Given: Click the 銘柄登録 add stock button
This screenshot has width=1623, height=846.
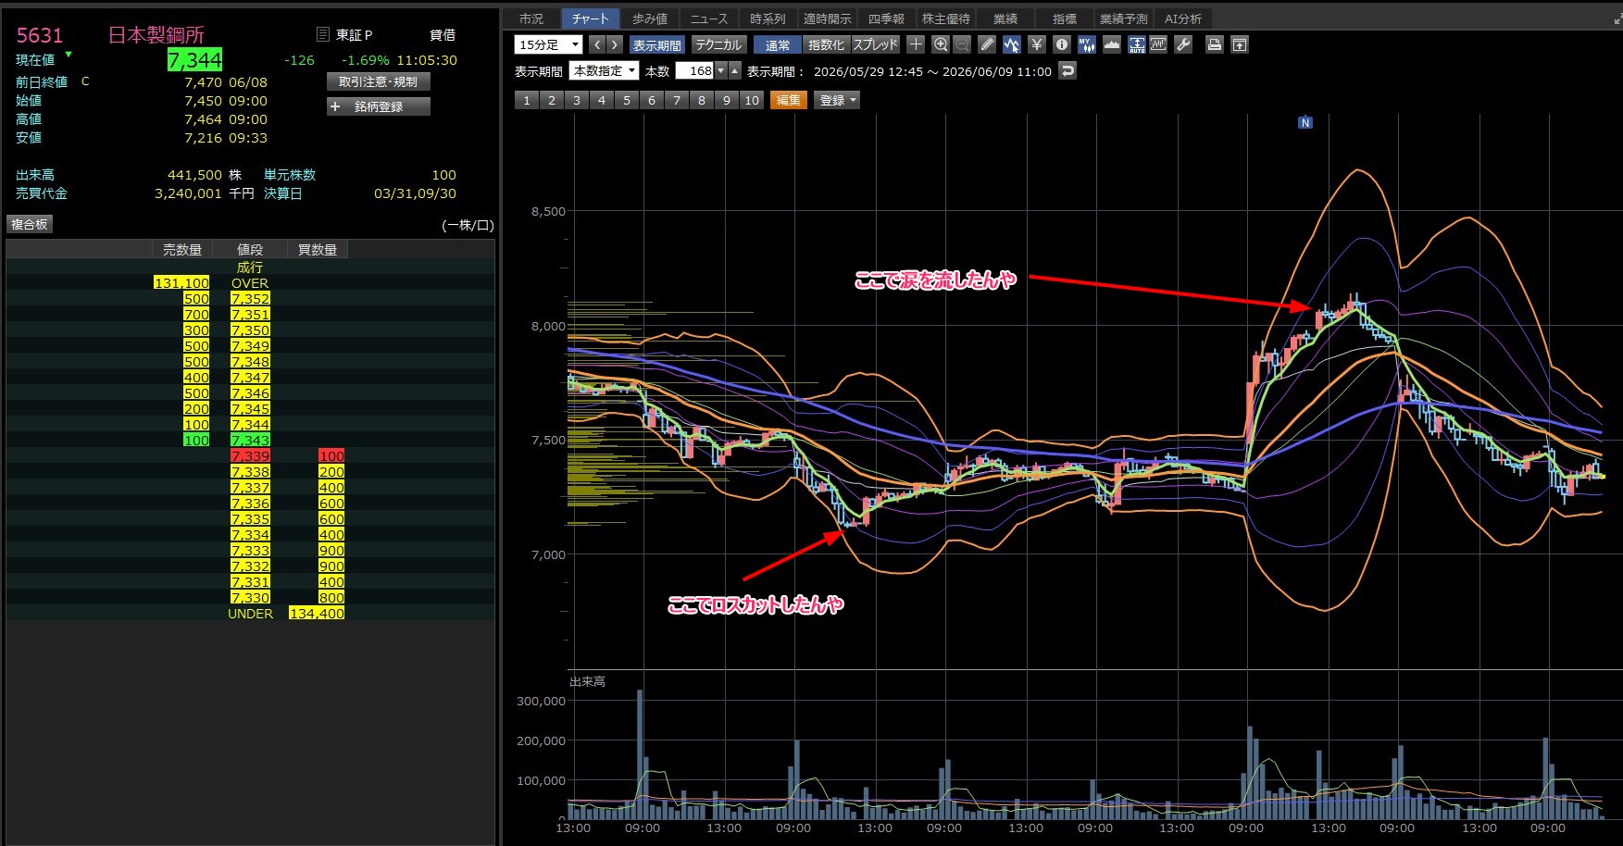Looking at the screenshot, I should (x=378, y=106).
